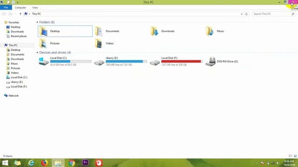Open the Downloads folder icon in Folders
The image size is (298, 167).
tap(154, 31)
